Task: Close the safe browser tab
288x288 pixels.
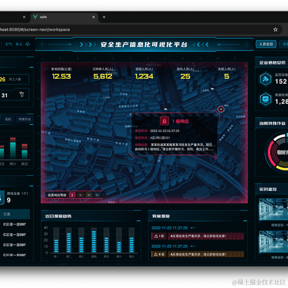Action: 93,17
